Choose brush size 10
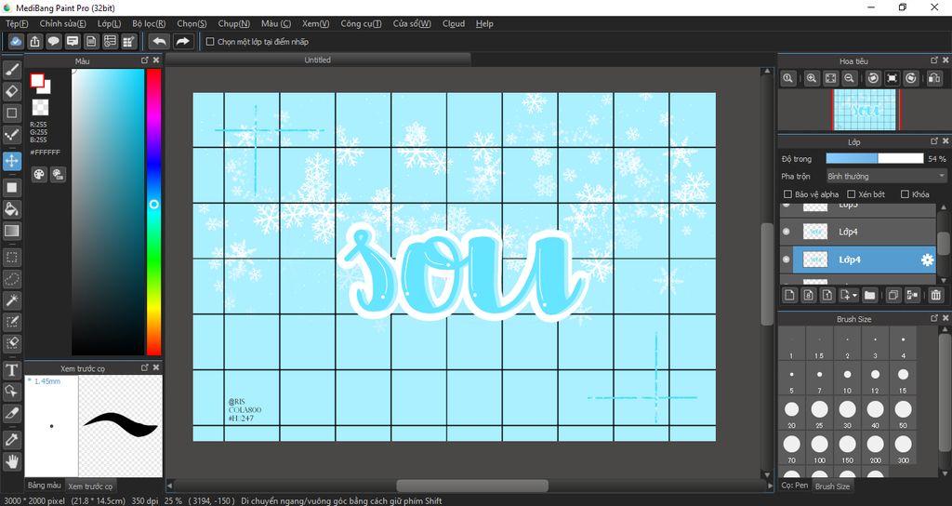Screen dimensions: 952x506 click(847, 379)
